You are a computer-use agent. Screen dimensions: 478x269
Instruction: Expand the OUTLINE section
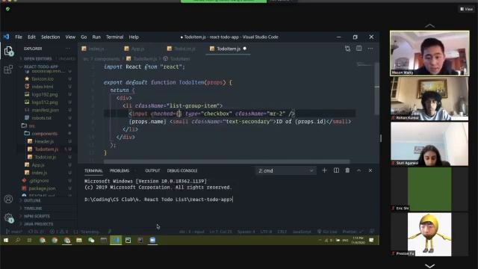point(47,201)
